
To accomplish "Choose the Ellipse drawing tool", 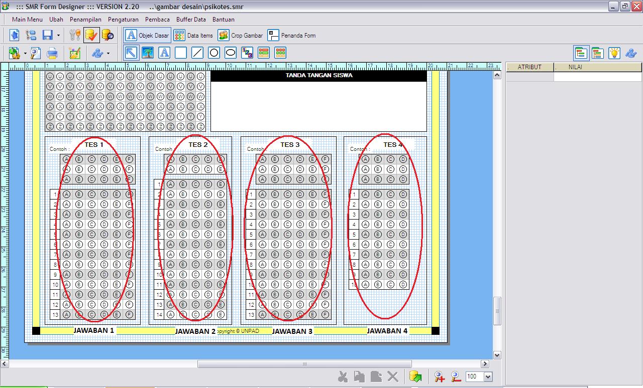I will pos(230,53).
